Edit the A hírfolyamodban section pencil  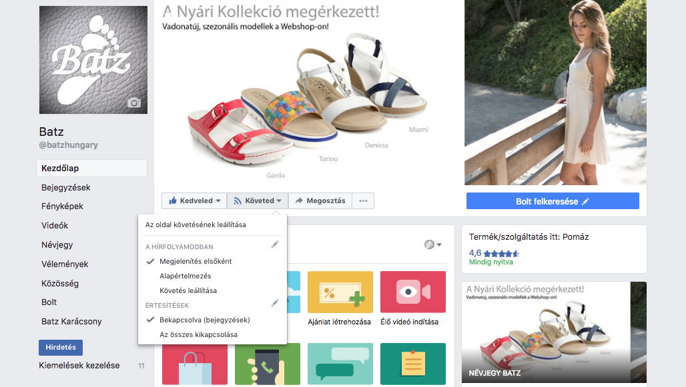click(x=275, y=244)
